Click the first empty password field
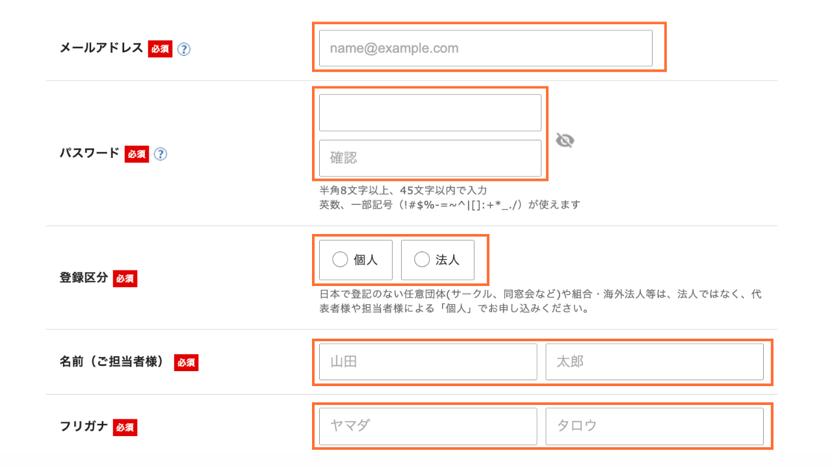 [x=430, y=112]
